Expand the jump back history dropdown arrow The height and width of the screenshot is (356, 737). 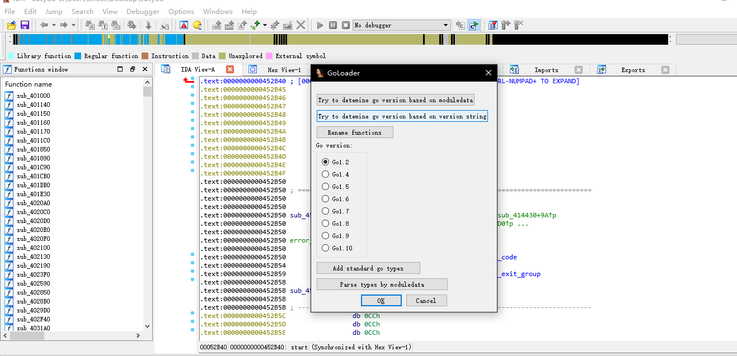tap(54, 25)
